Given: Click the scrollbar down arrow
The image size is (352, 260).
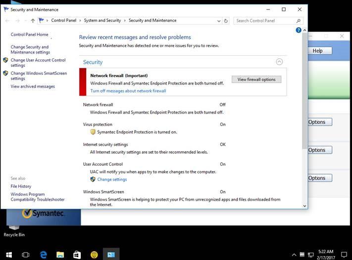Looking at the screenshot, I should (x=304, y=206).
